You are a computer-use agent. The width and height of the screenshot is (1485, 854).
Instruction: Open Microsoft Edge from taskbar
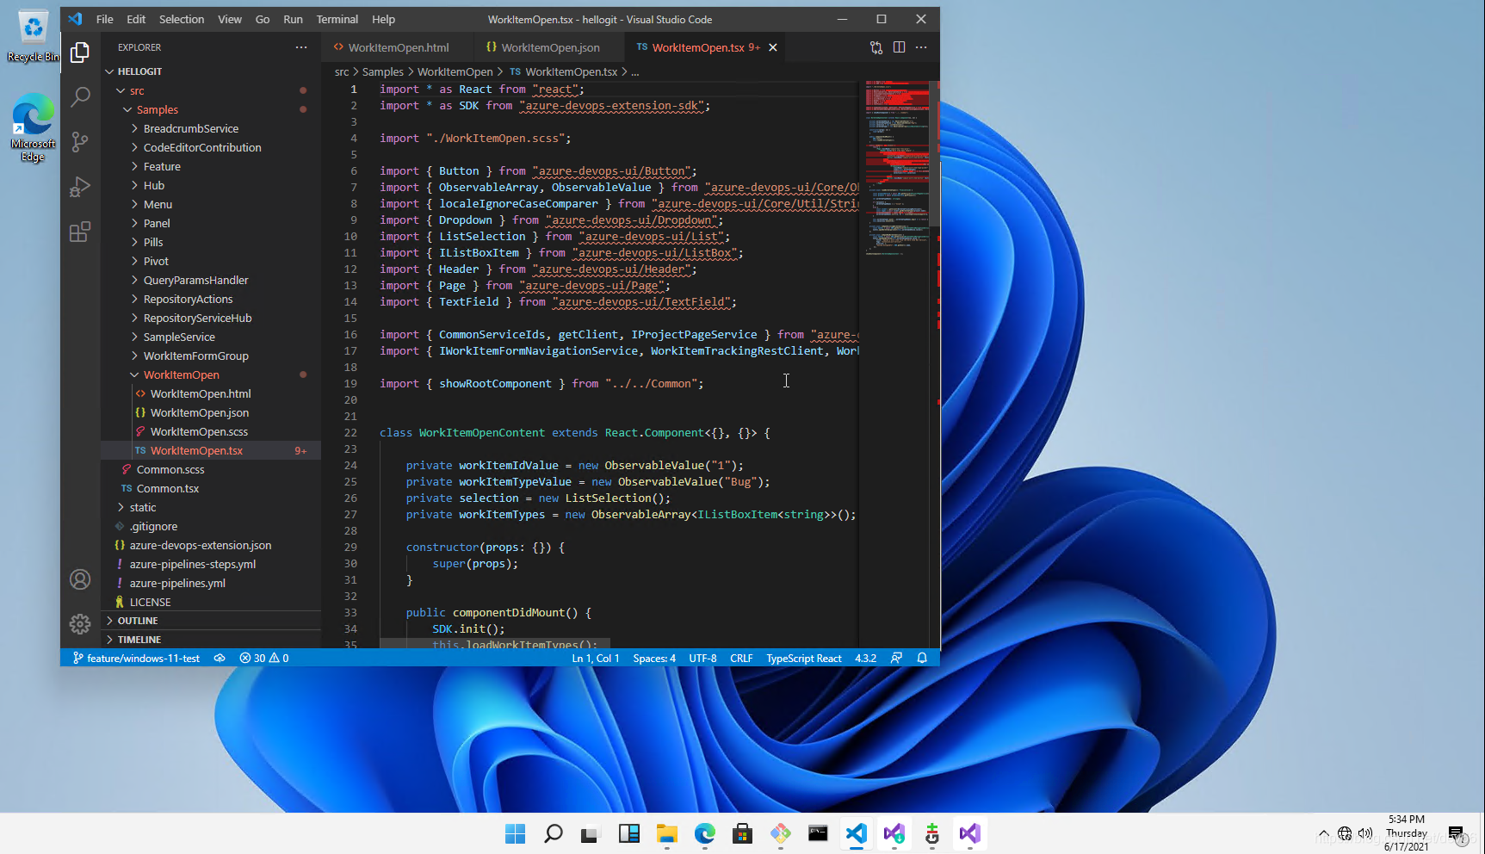704,833
